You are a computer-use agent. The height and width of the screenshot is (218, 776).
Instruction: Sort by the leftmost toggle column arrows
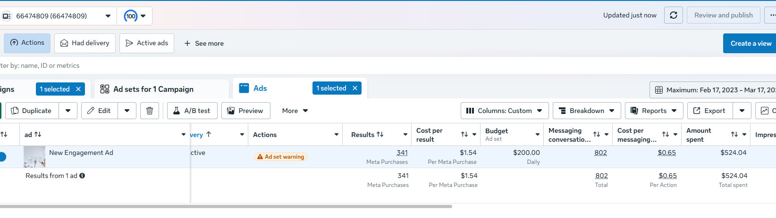click(x=4, y=135)
